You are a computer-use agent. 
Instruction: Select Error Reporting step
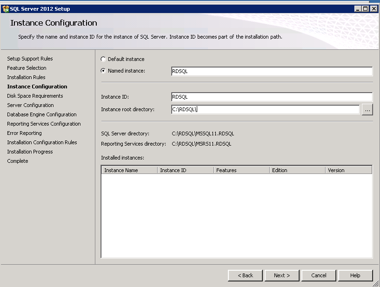[24, 133]
